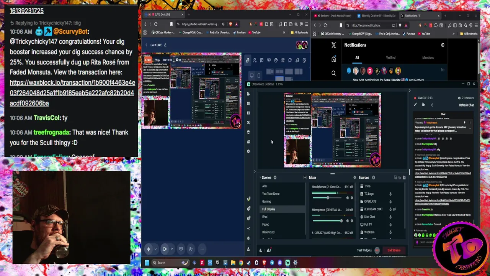
Task: Go to Home in the X sidebar
Action: tap(333, 59)
